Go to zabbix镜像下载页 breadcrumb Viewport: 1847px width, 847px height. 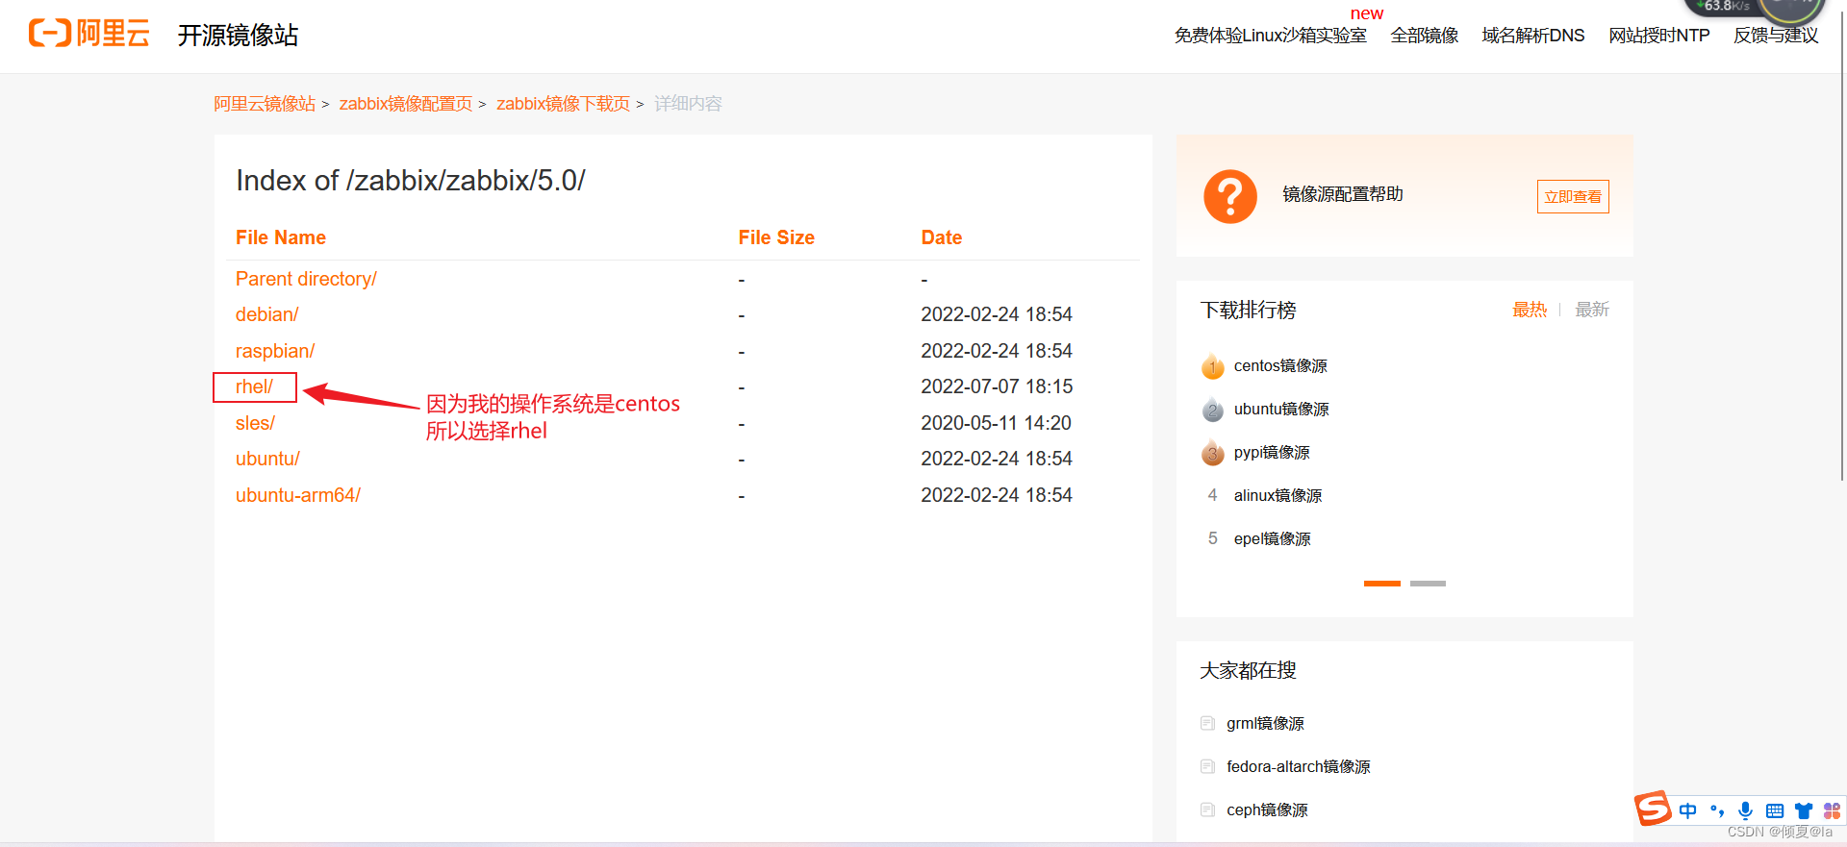click(564, 104)
